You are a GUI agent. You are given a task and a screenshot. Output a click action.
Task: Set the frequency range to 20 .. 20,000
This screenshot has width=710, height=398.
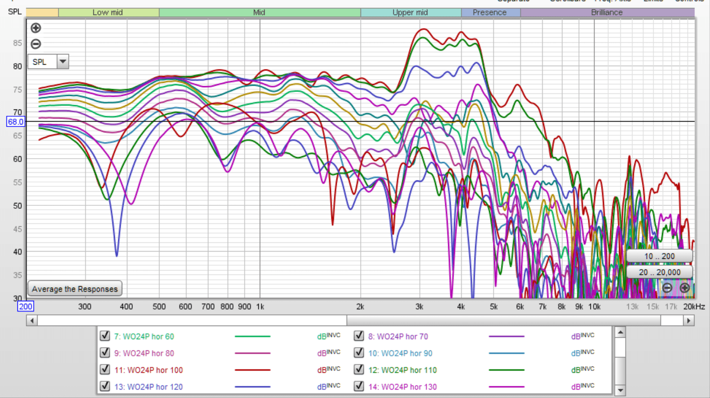click(659, 272)
